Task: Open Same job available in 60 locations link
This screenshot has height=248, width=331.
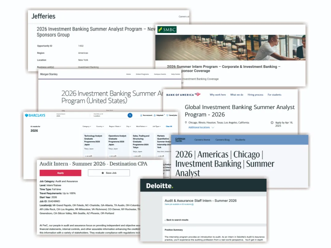Action: [x=179, y=204]
